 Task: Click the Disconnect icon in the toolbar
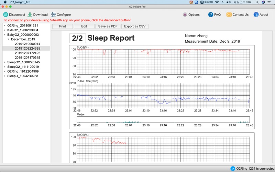point(5,14)
